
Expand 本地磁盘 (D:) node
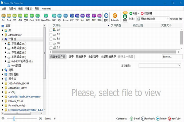[5, 48]
